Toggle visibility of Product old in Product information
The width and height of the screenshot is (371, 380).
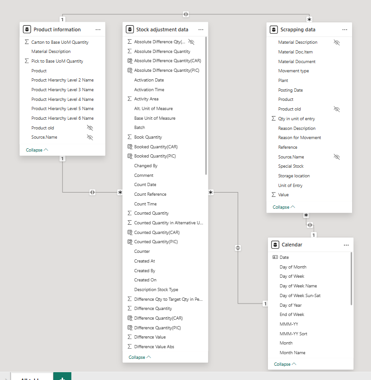coord(90,128)
